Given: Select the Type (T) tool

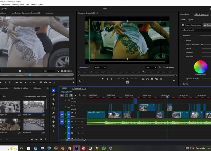Looking at the screenshot, I should [54, 126].
